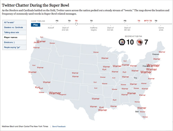Screen dimensions: 173x131
Task: Start the timeline with Play button
Action: point(36,25)
